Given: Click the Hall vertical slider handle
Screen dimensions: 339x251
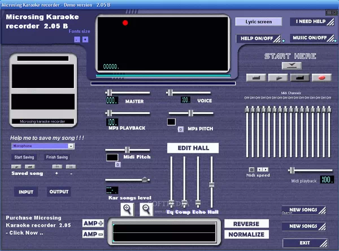Looking at the screenshot, I should [x=211, y=185].
